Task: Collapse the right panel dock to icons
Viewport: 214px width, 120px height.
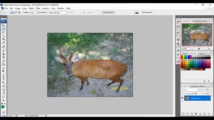Action: coord(212,17)
